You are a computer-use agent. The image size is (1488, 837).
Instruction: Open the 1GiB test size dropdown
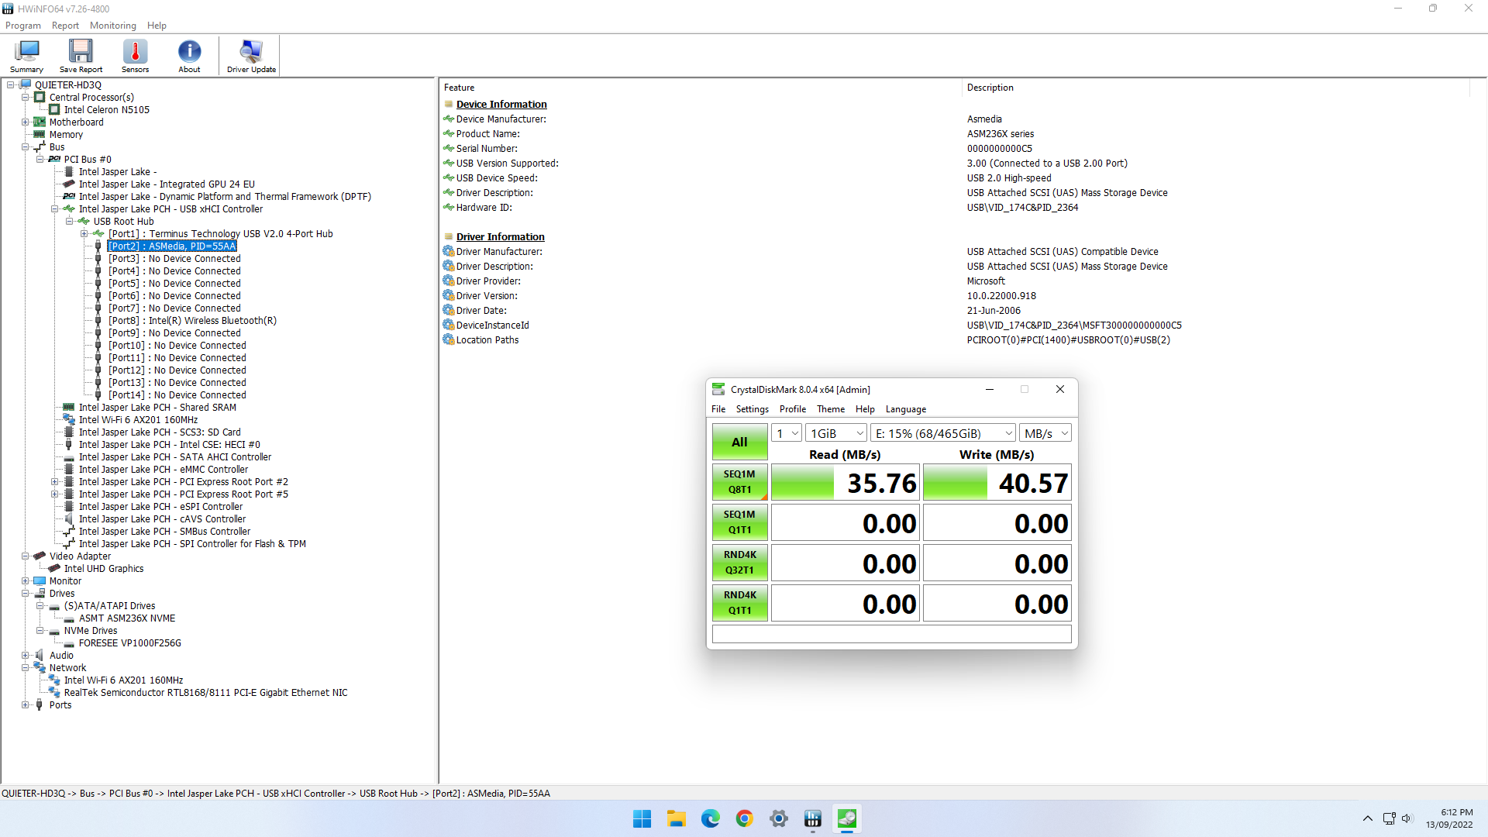(x=836, y=433)
